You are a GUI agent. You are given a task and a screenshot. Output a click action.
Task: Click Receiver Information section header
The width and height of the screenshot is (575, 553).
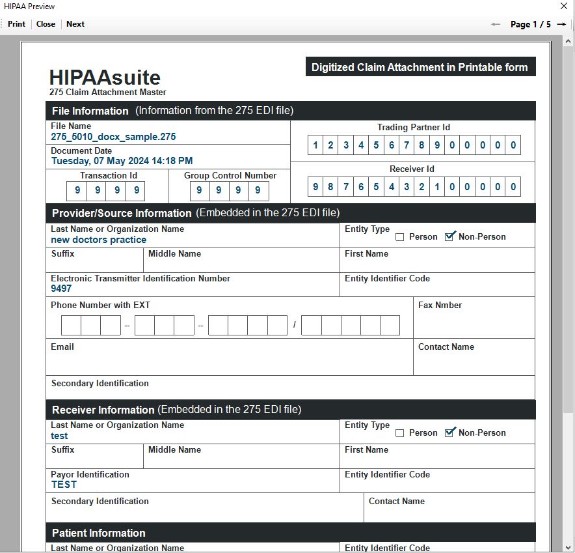click(291, 410)
